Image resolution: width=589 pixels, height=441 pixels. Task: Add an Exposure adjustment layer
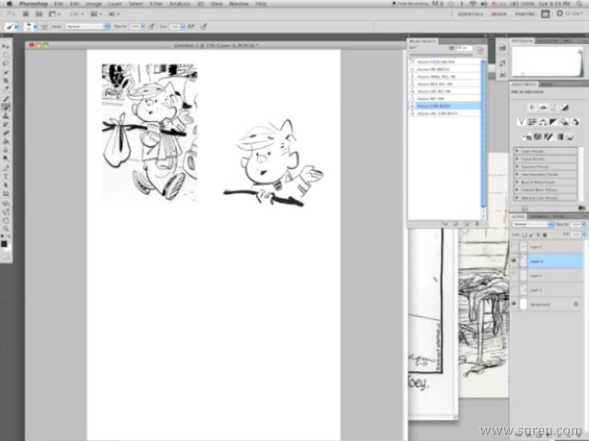(564, 107)
